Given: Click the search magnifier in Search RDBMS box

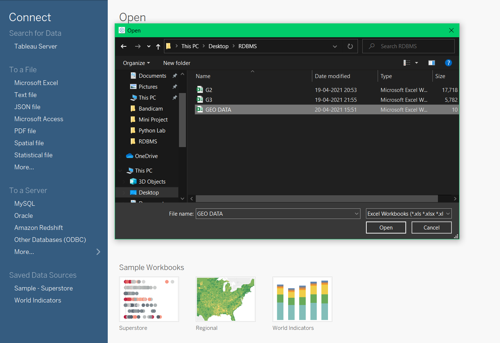Looking at the screenshot, I should click(372, 46).
